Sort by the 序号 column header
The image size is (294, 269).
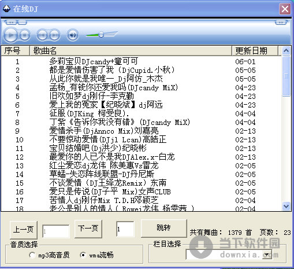(x=16, y=51)
